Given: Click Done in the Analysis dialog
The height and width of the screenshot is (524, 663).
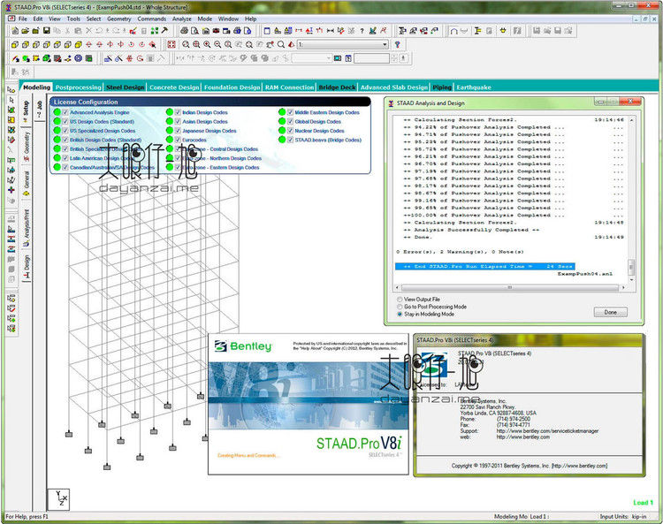Looking at the screenshot, I should pyautogui.click(x=610, y=312).
